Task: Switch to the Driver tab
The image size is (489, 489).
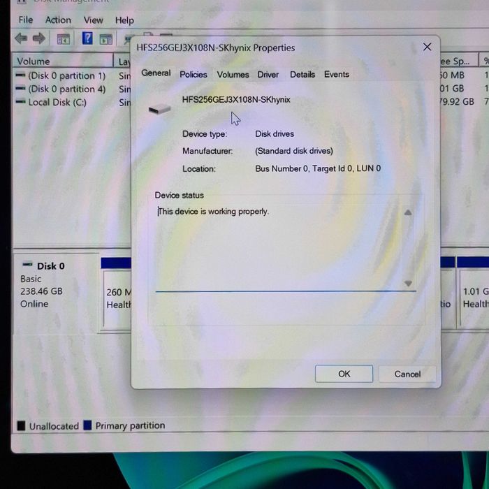Action: point(268,75)
